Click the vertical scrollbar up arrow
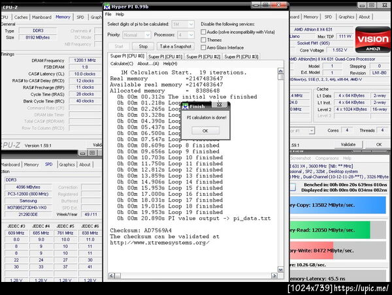This screenshot has height=295, width=392. (x=280, y=71)
